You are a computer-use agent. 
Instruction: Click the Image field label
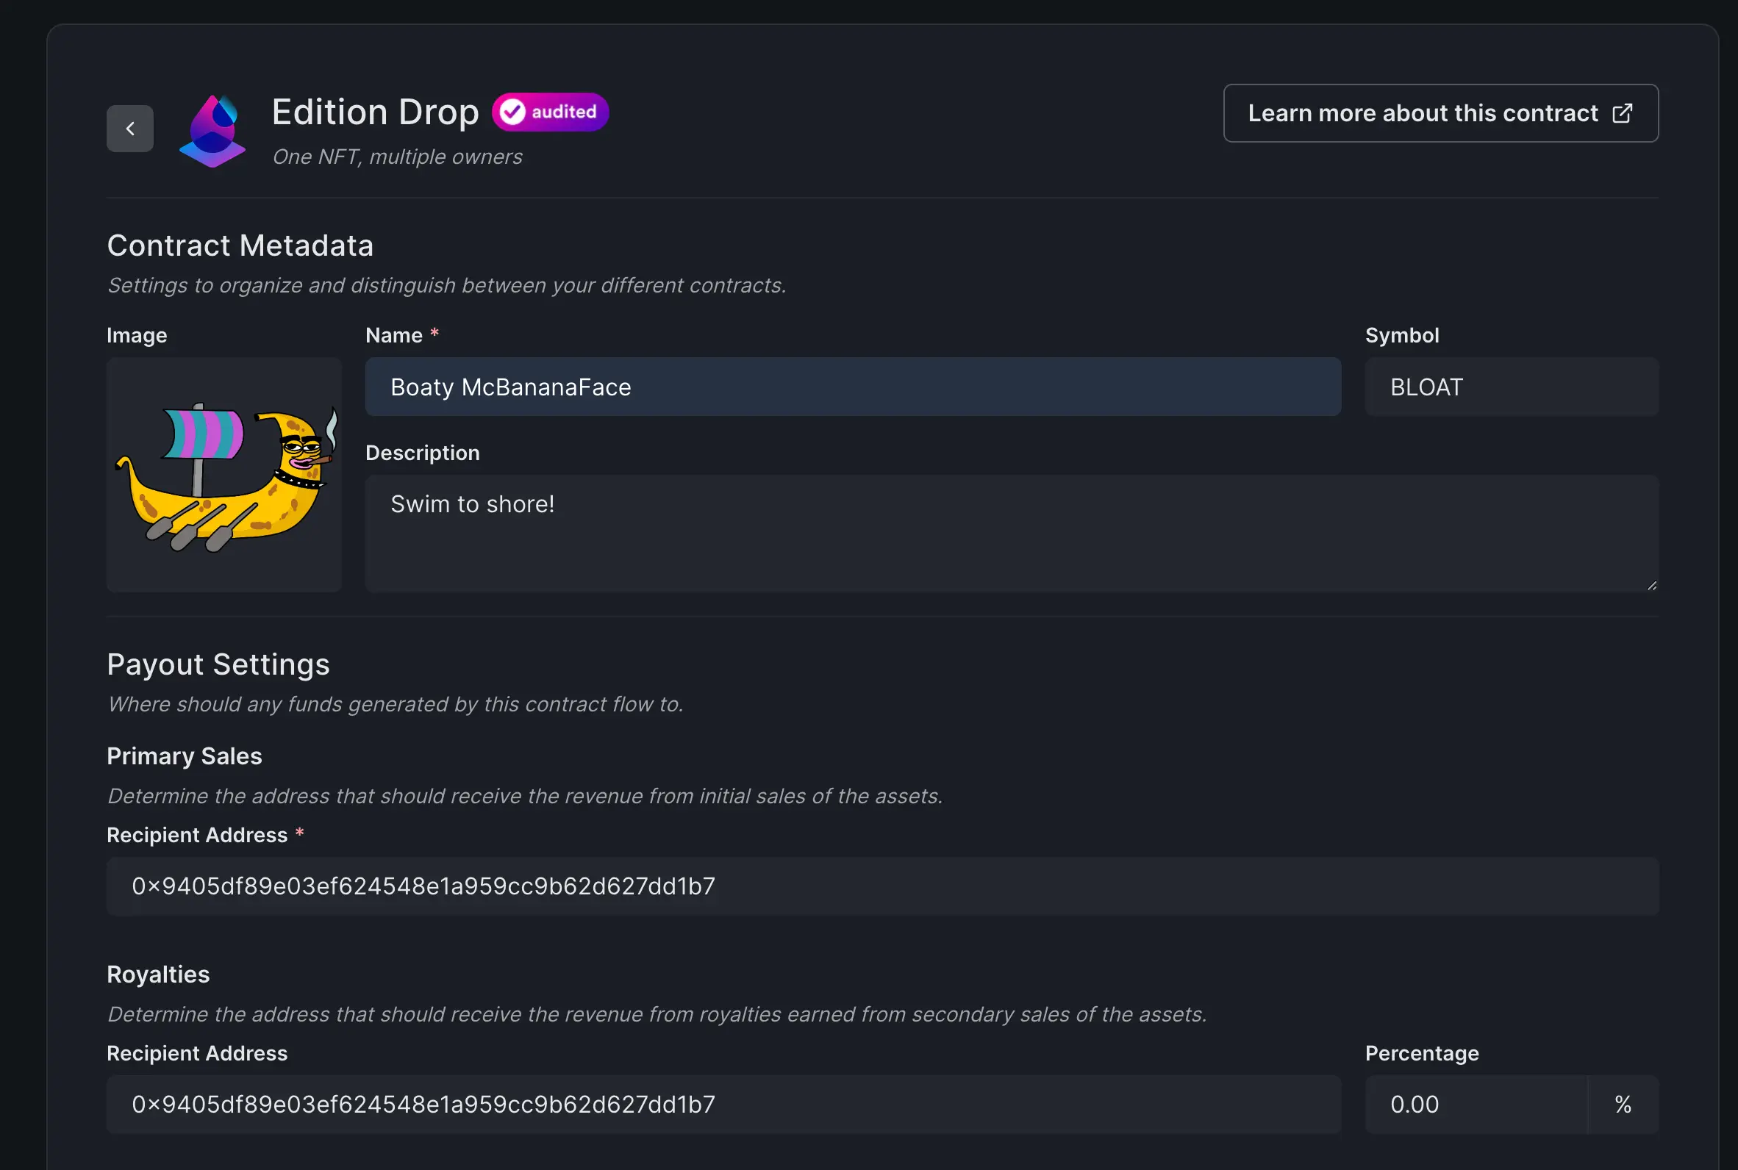click(137, 335)
